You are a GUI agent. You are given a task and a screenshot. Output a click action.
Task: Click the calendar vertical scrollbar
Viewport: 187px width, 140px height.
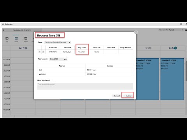click(186, 71)
